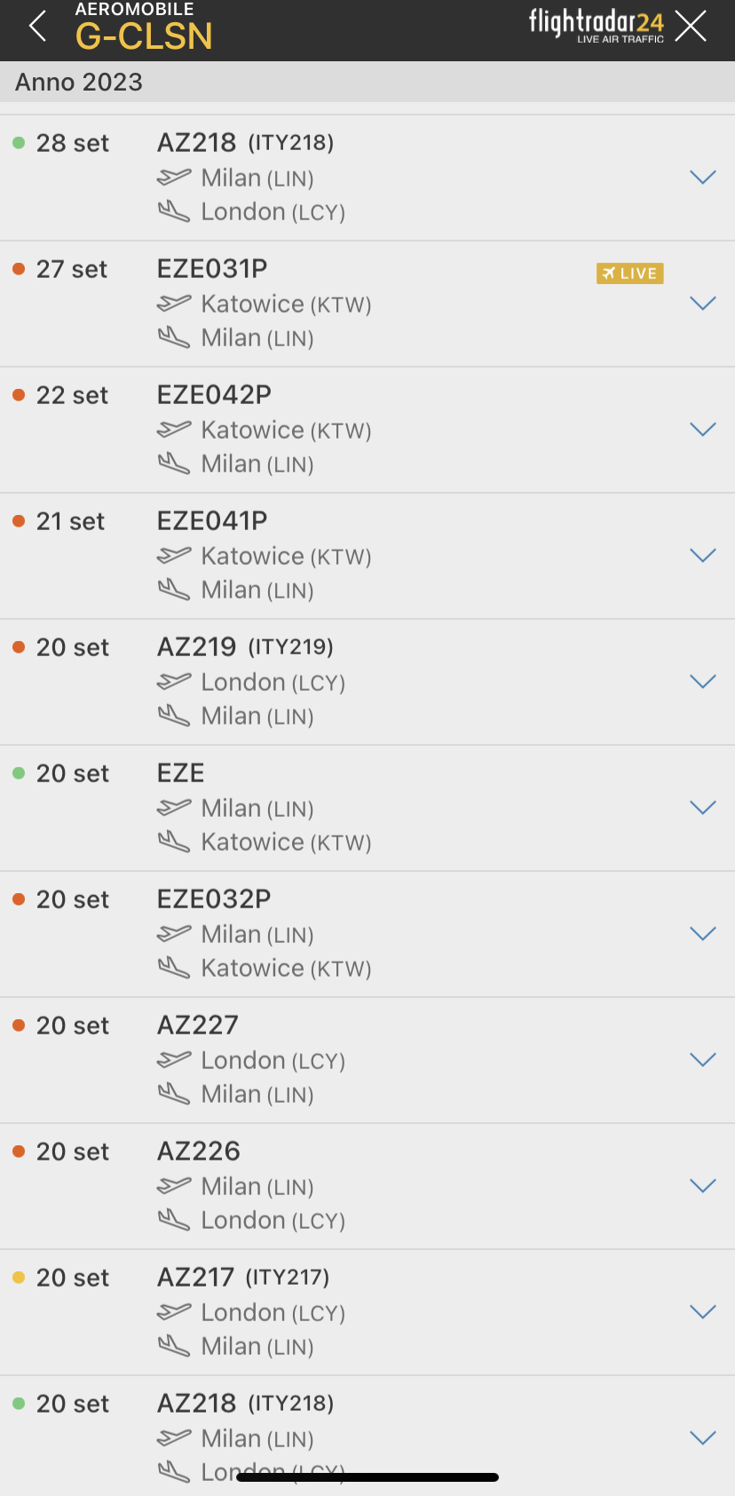Image resolution: width=735 pixels, height=1496 pixels.
Task: Tap the departure plane icon for EZE031P
Action: tap(174, 304)
